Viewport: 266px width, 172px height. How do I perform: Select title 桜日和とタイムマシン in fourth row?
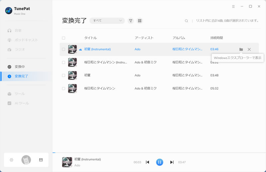tap(100, 88)
